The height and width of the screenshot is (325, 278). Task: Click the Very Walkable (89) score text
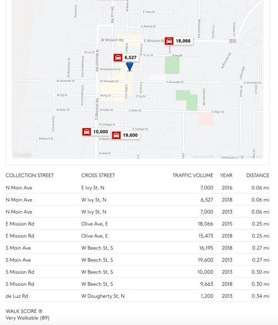point(28,318)
